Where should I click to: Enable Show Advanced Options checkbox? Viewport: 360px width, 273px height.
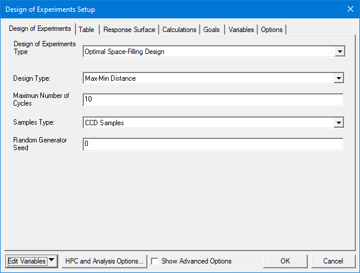154,261
